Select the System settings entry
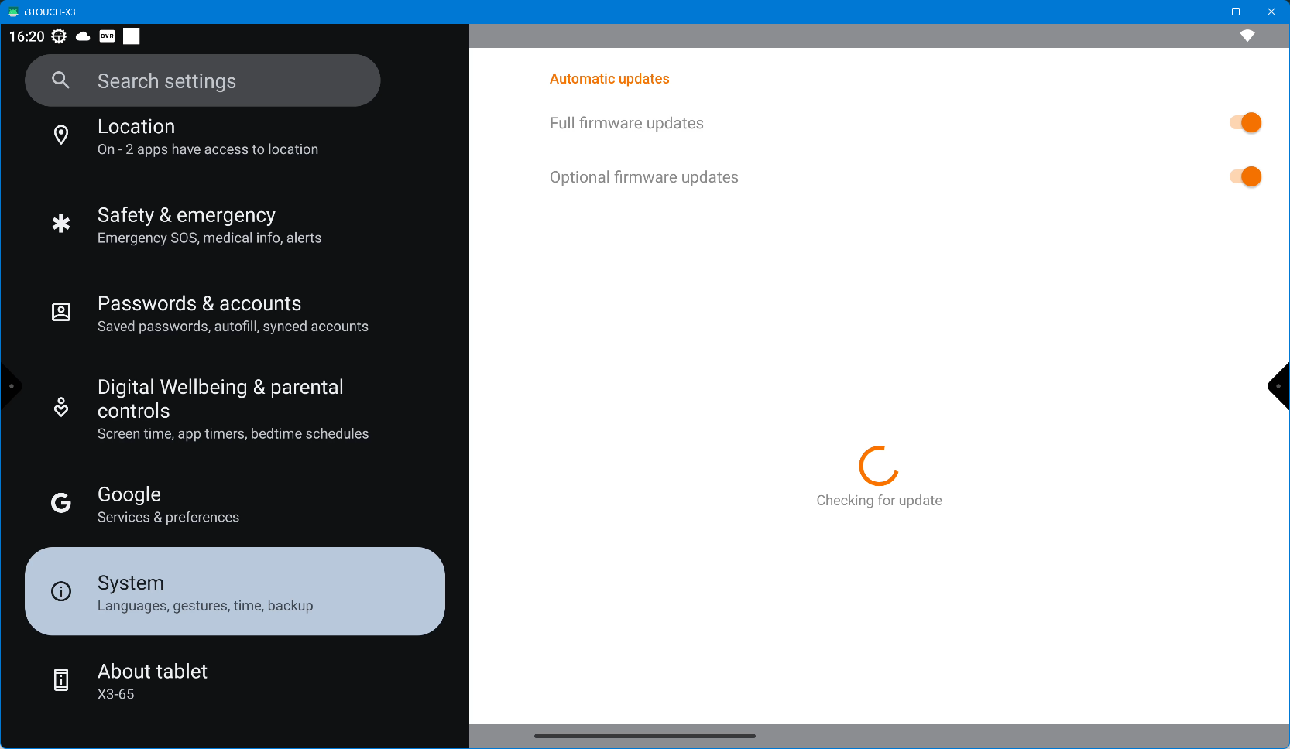The image size is (1290, 749). (x=235, y=592)
